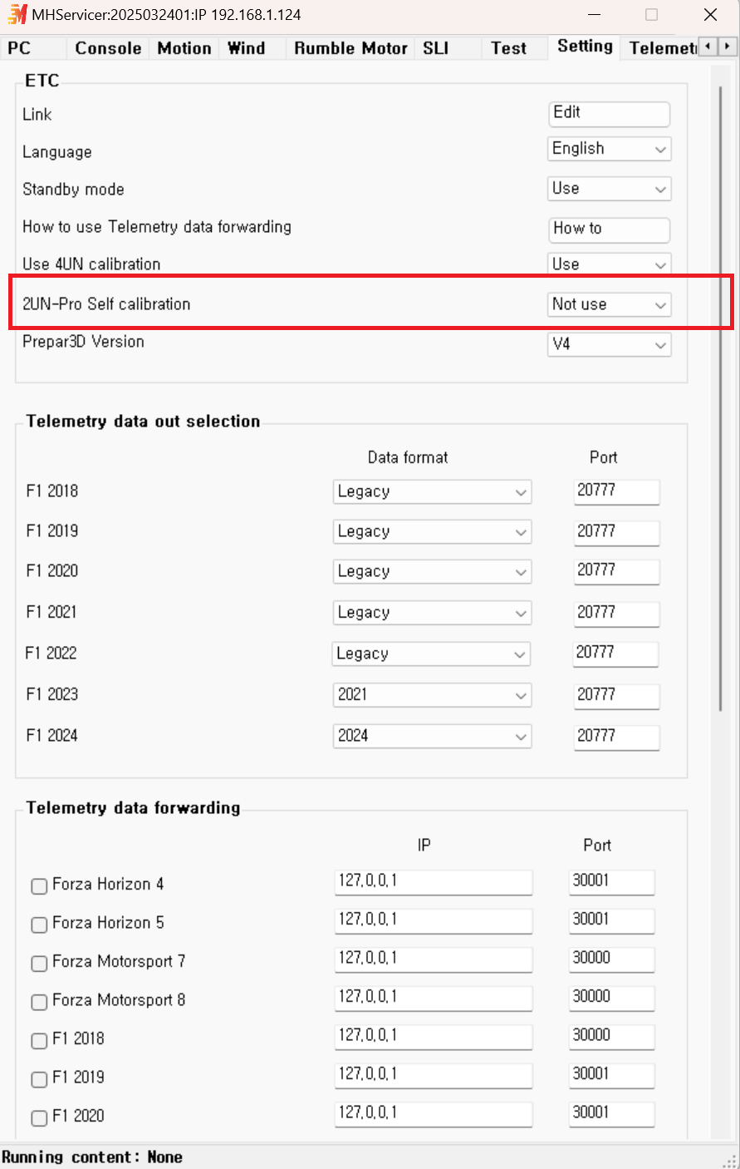
Task: Click the Link Edit button
Action: [609, 114]
